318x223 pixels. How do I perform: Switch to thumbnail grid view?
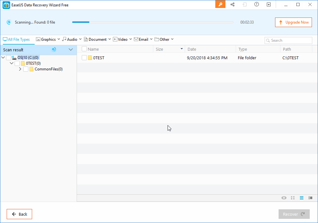pos(293,198)
